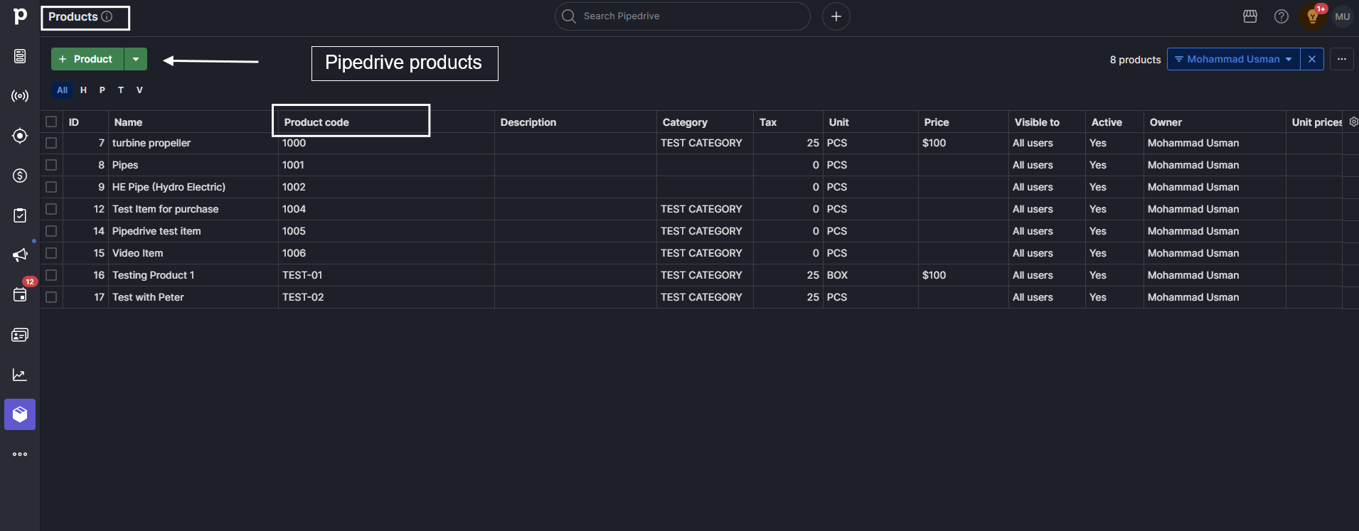
Task: Click the add Product button
Action: [87, 59]
